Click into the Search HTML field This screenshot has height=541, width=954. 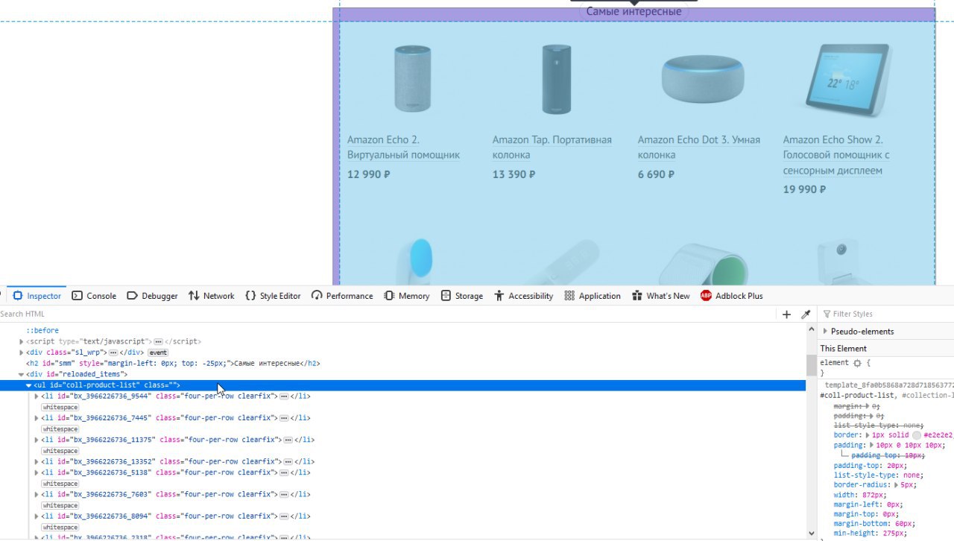pos(388,314)
